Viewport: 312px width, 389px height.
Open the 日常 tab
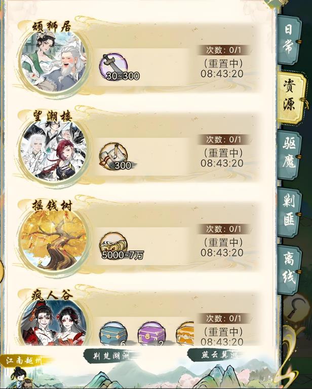tap(289, 39)
